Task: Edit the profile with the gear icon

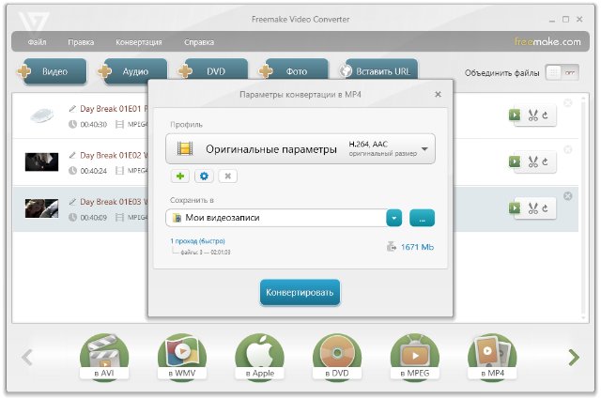Action: click(204, 176)
